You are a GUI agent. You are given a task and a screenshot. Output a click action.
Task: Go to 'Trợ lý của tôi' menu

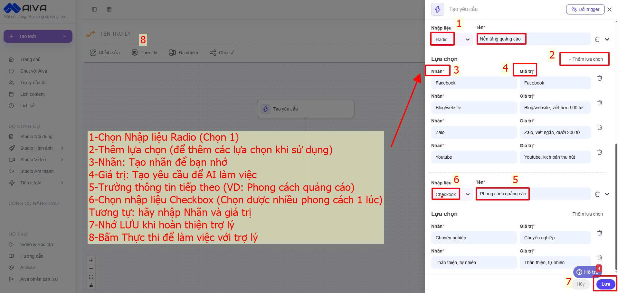click(x=33, y=83)
